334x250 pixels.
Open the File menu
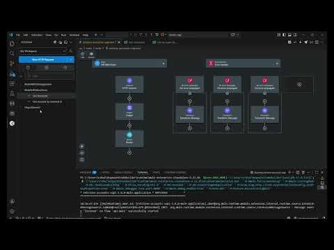click(x=18, y=35)
